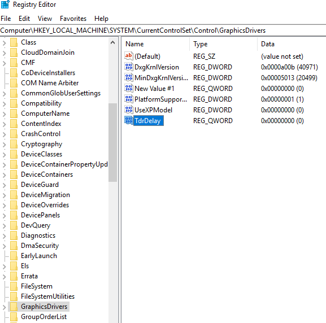Click data 0x00000001 (1)
The image size is (326, 323).
pyautogui.click(x=282, y=99)
